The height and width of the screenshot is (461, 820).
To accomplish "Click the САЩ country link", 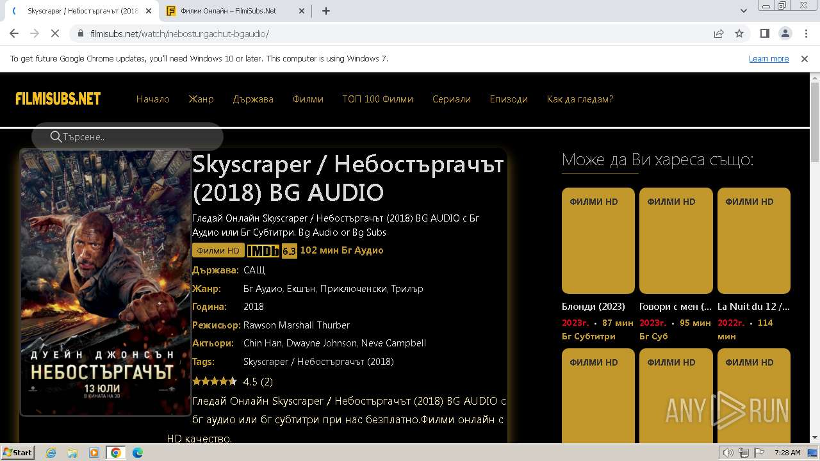I will (254, 270).
